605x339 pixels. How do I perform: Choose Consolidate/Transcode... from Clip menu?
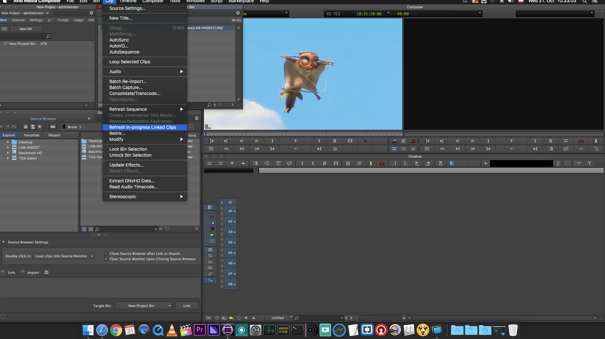click(x=145, y=93)
